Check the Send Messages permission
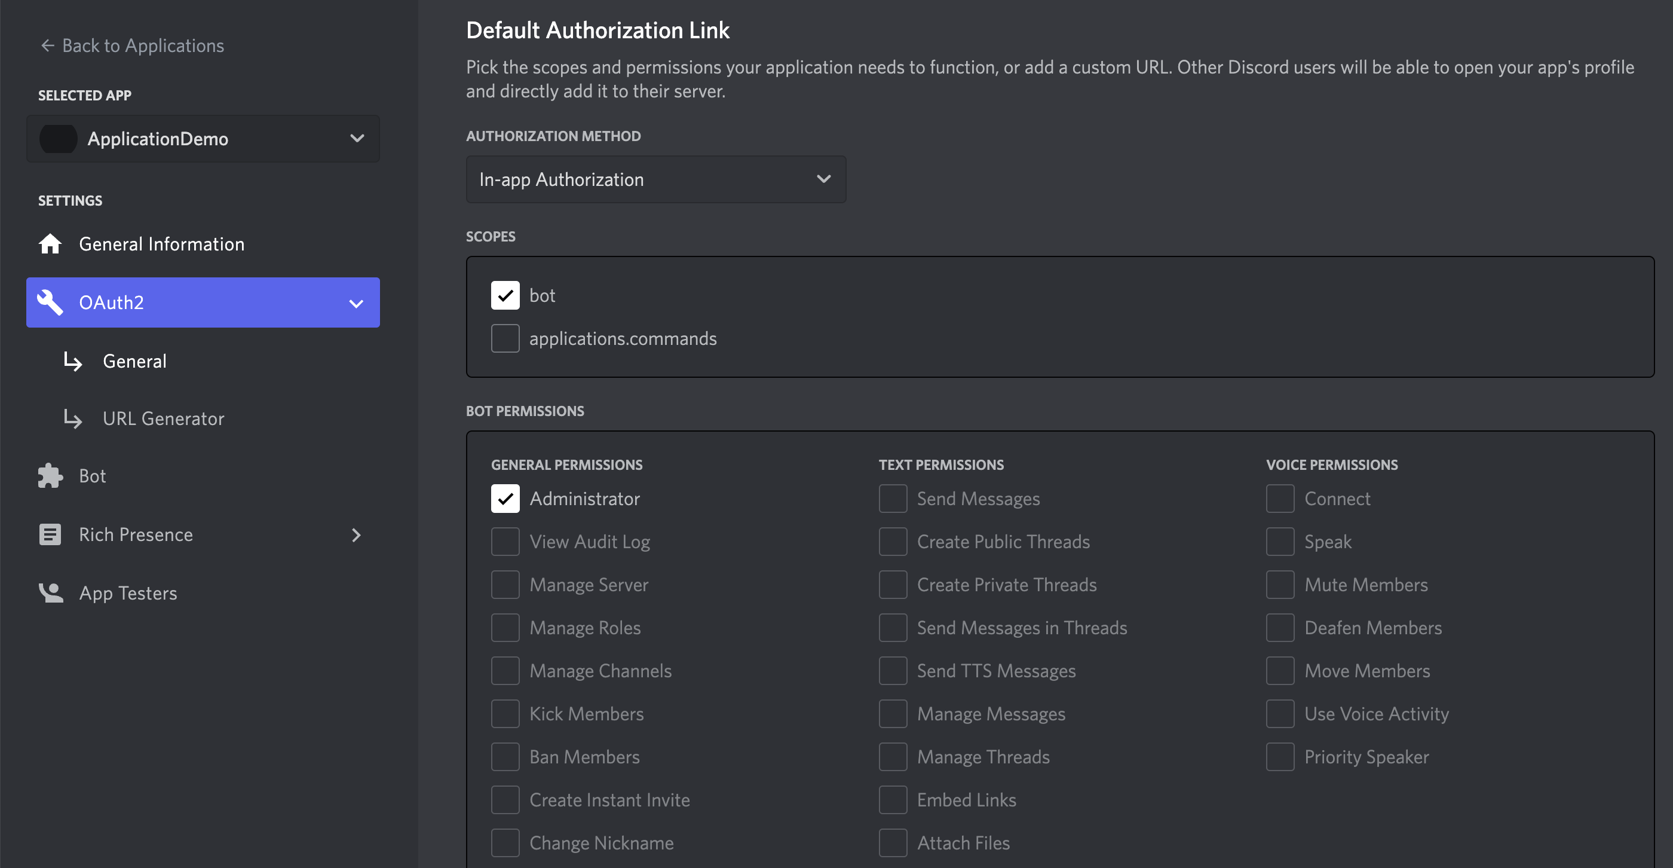The width and height of the screenshot is (1673, 868). [x=893, y=499]
